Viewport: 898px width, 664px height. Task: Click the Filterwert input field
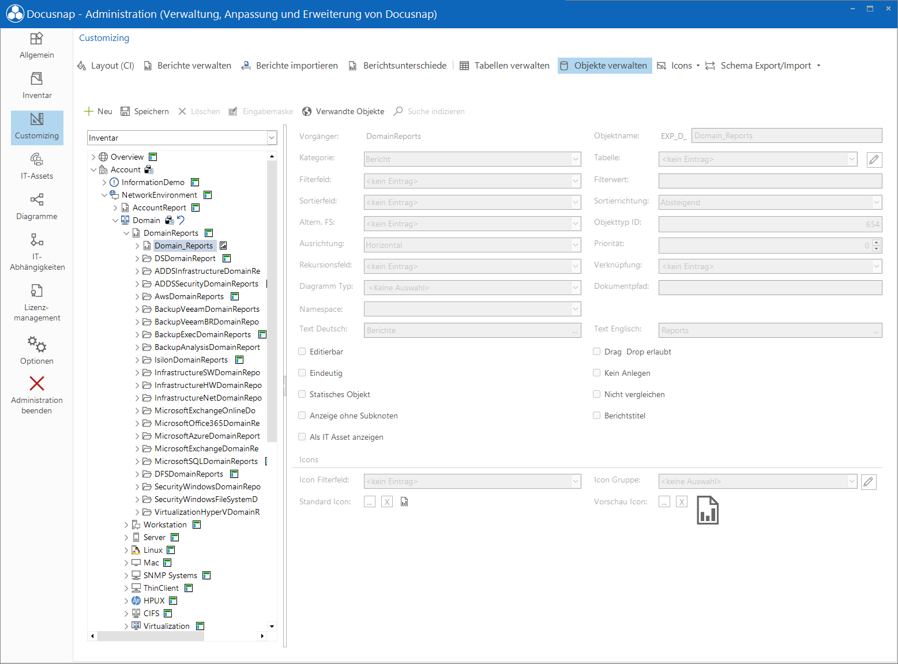771,181
